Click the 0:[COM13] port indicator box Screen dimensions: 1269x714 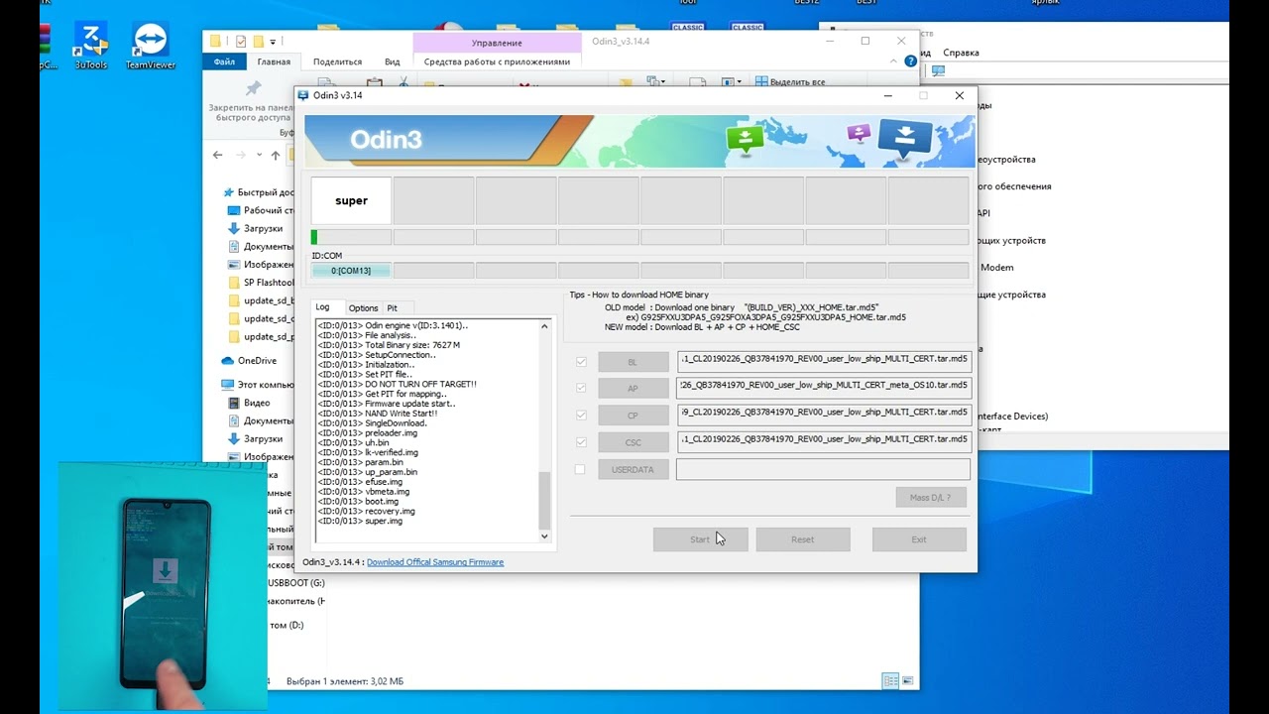(351, 271)
